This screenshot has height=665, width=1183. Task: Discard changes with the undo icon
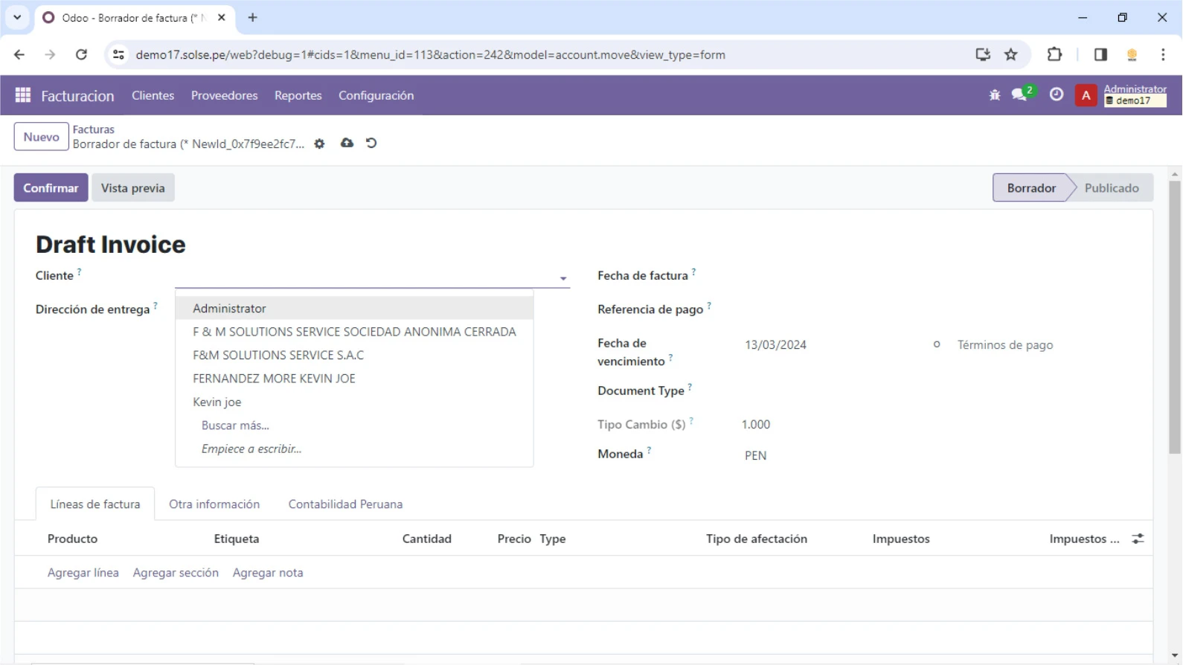tap(371, 143)
